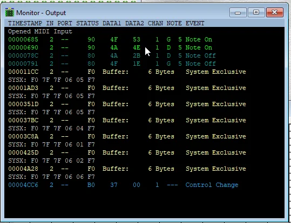The image size is (291, 223).
Task: Select timestamp 00000685 Note On row
Action: click(x=110, y=39)
